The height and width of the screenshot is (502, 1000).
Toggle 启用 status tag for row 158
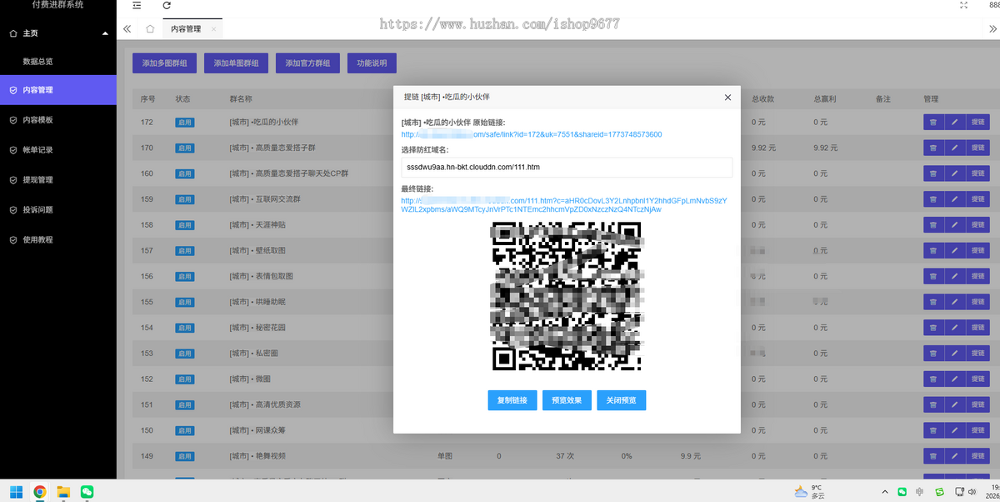coord(184,225)
